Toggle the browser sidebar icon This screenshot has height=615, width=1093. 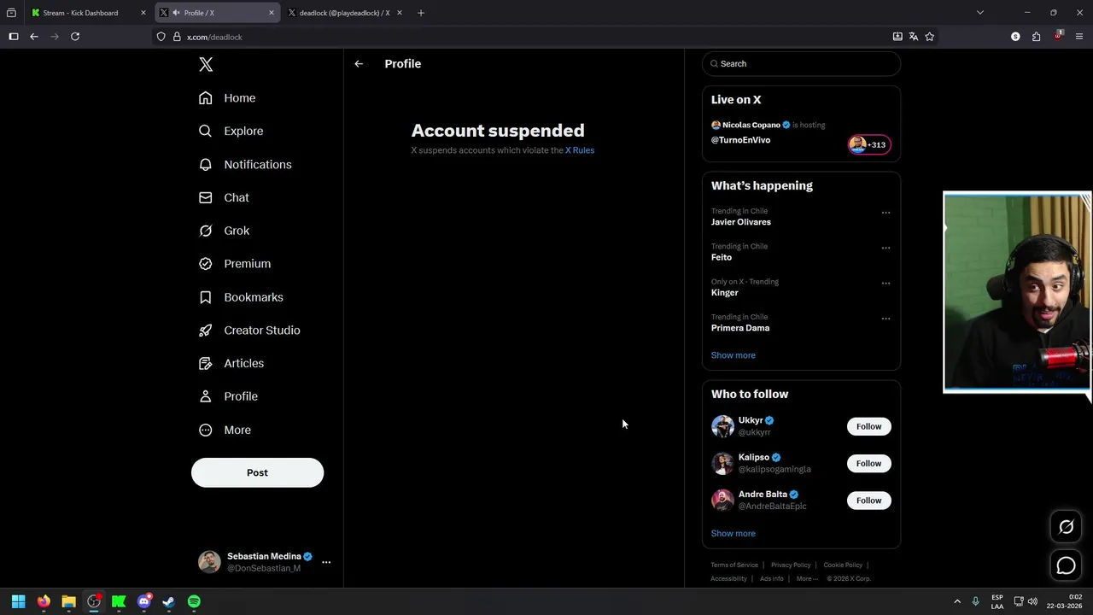tap(14, 37)
